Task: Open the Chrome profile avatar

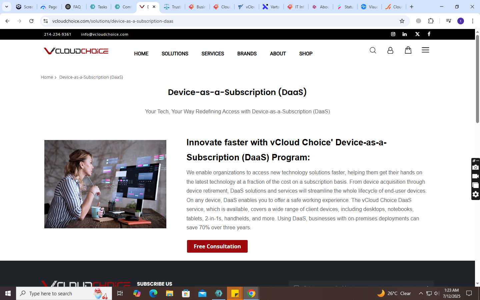Action: pyautogui.click(x=461, y=21)
